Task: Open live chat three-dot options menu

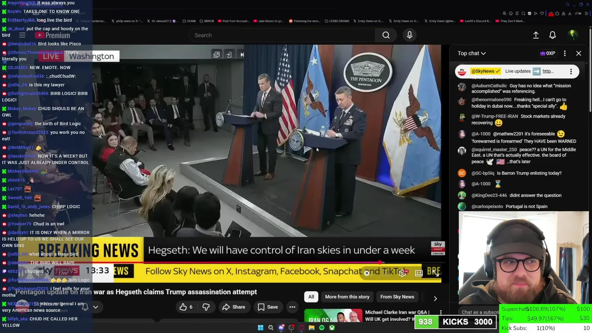Action: [x=565, y=53]
